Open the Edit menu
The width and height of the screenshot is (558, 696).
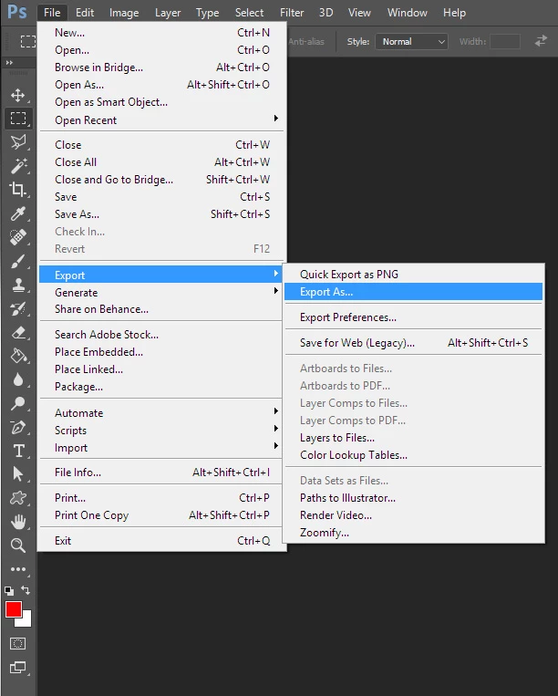(84, 13)
